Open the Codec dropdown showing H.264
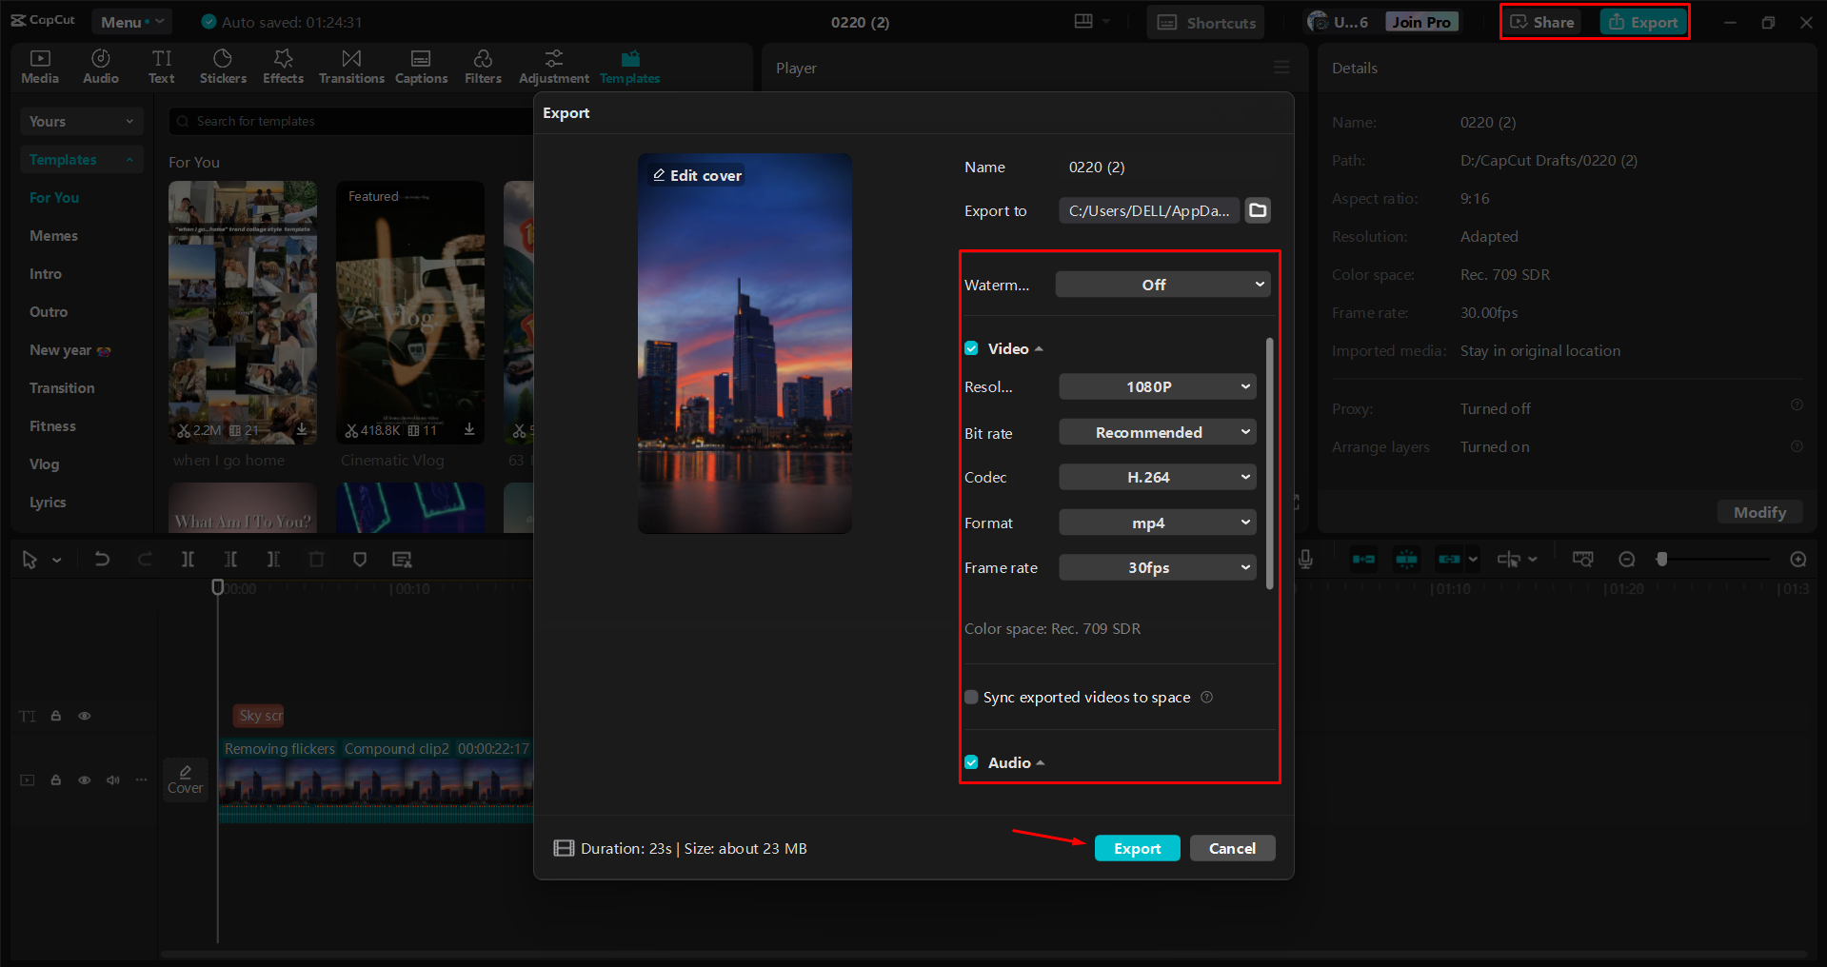This screenshot has height=967, width=1827. [1157, 477]
